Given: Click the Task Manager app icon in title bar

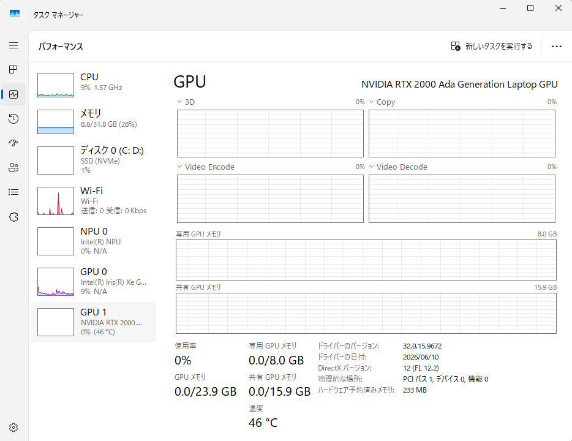Looking at the screenshot, I should tap(15, 14).
